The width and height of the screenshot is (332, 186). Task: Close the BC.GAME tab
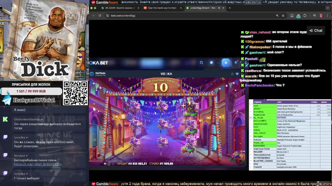[x=138, y=8]
